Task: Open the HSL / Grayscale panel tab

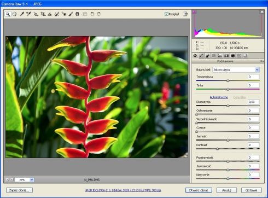Action: coord(214,56)
